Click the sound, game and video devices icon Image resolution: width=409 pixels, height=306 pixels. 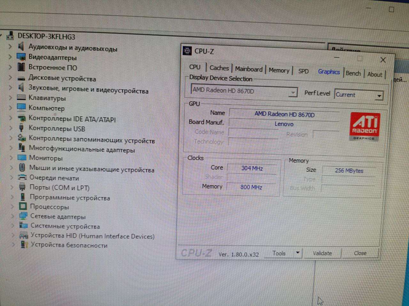[x=21, y=87]
